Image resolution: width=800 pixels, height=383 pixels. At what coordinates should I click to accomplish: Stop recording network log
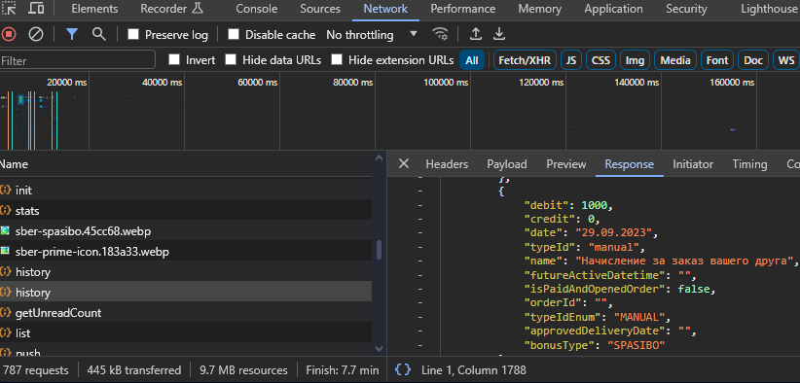click(x=9, y=35)
